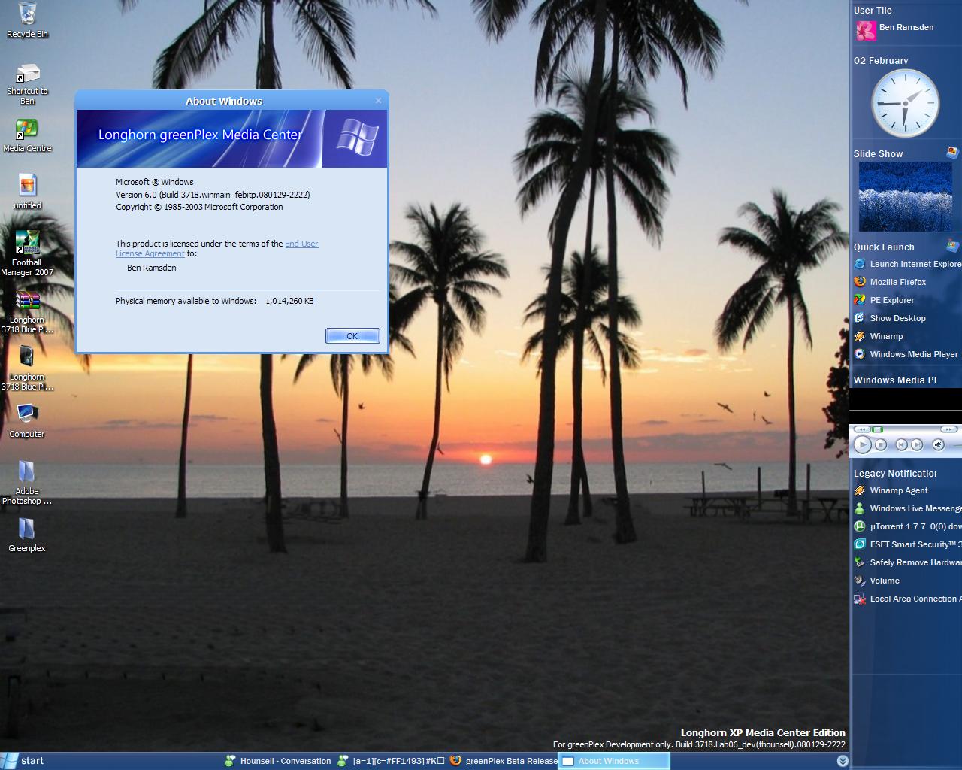The image size is (962, 770).
Task: Click the User Tile heading
Action: tap(873, 10)
